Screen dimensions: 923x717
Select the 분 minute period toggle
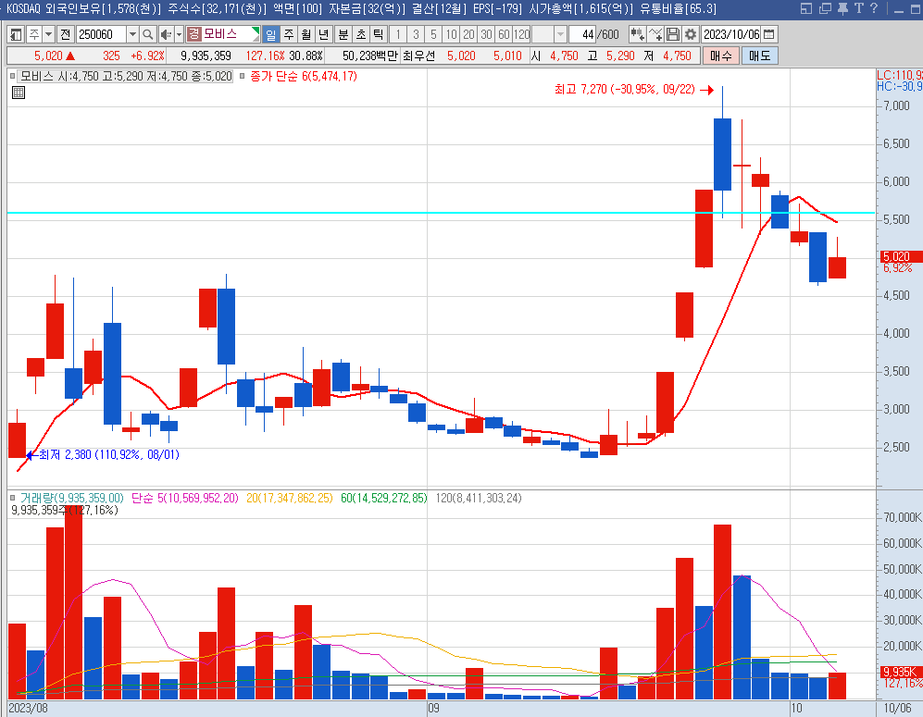(x=343, y=35)
